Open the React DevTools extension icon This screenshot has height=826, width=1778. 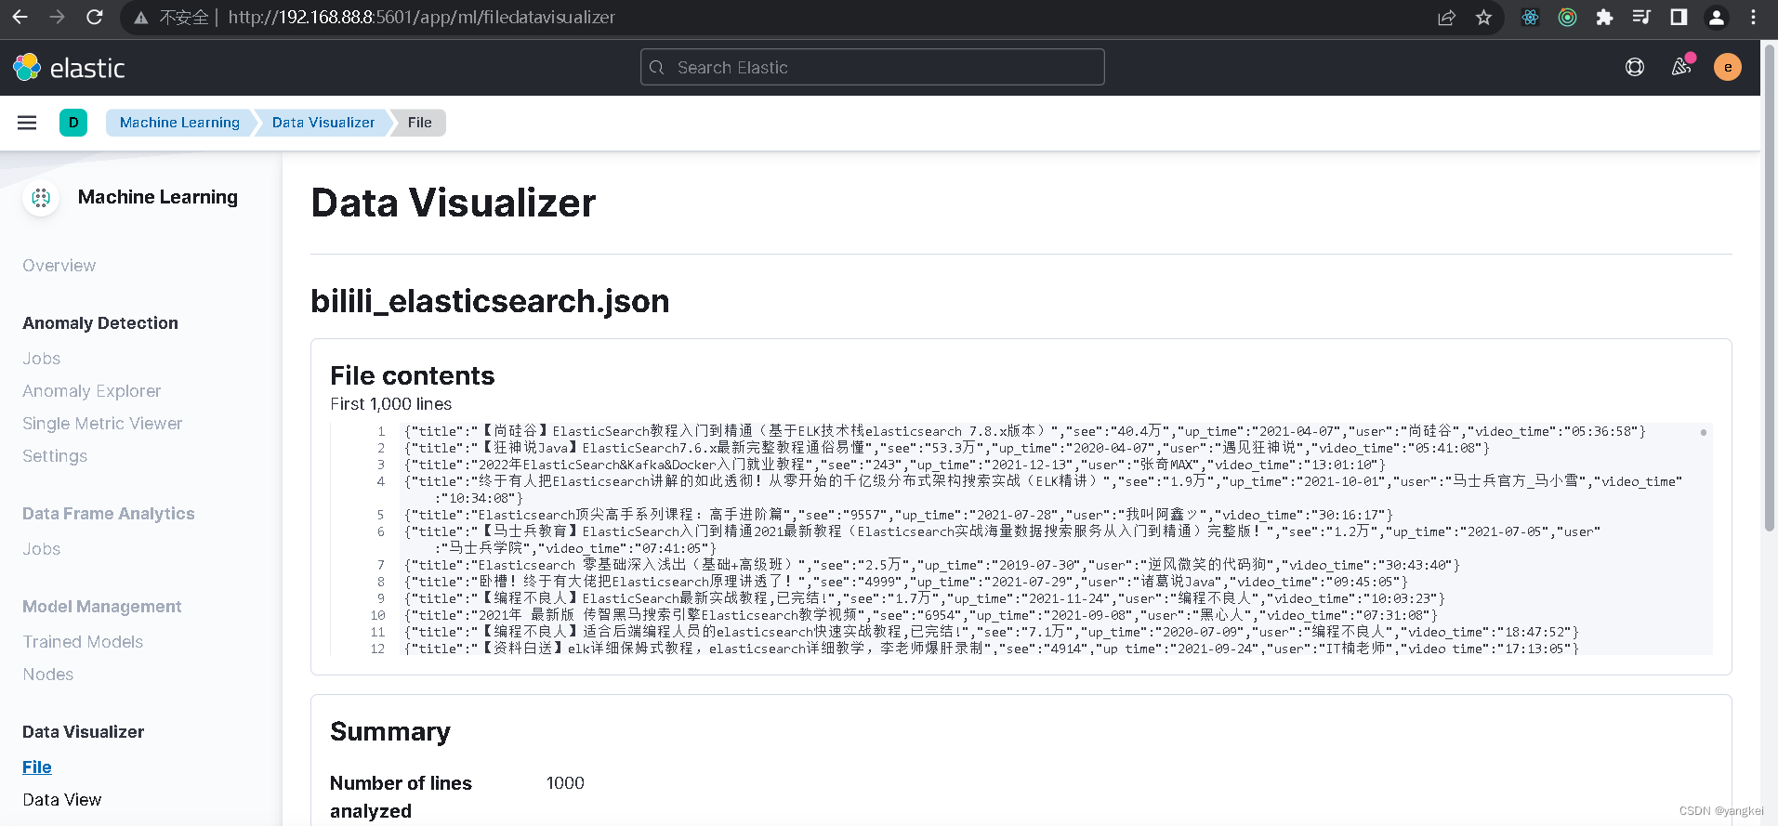[x=1530, y=18]
